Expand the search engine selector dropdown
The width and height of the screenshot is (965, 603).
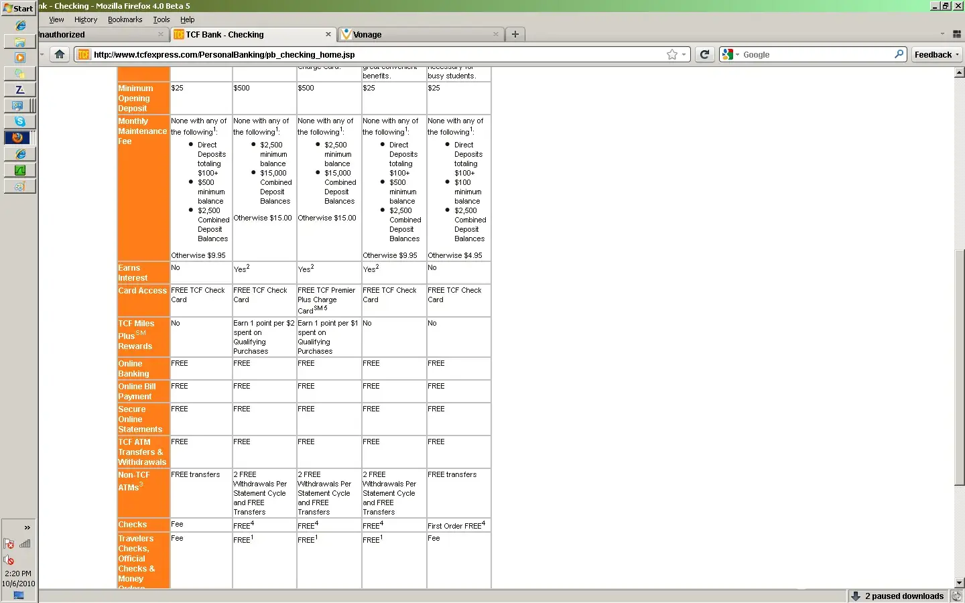click(x=730, y=54)
